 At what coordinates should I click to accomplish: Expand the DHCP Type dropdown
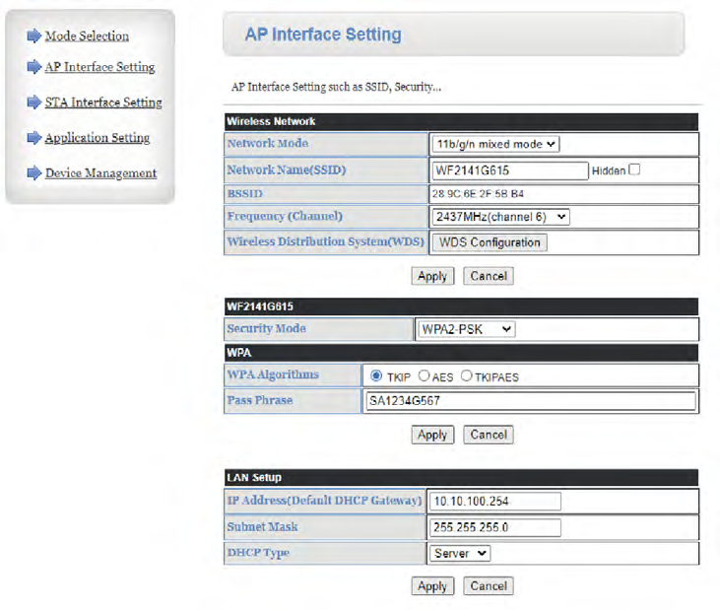[x=461, y=554]
